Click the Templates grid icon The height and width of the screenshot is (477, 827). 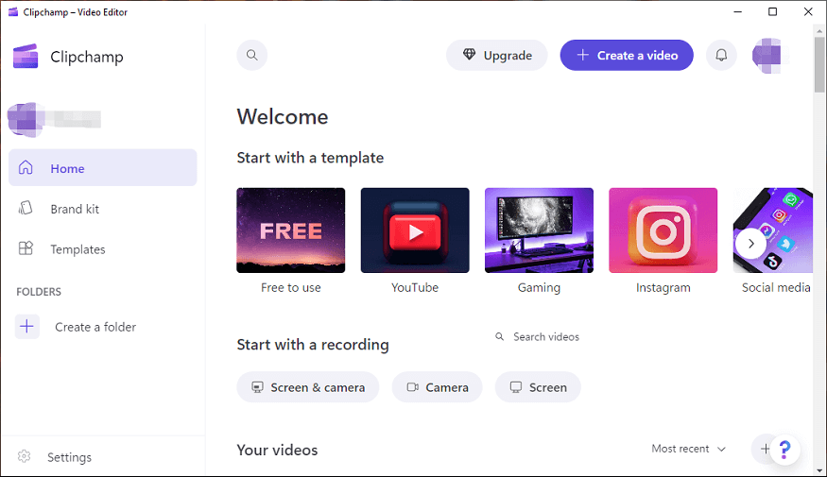[26, 248]
